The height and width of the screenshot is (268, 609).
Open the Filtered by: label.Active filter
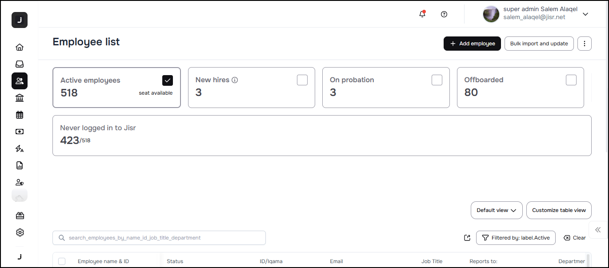(x=516, y=238)
